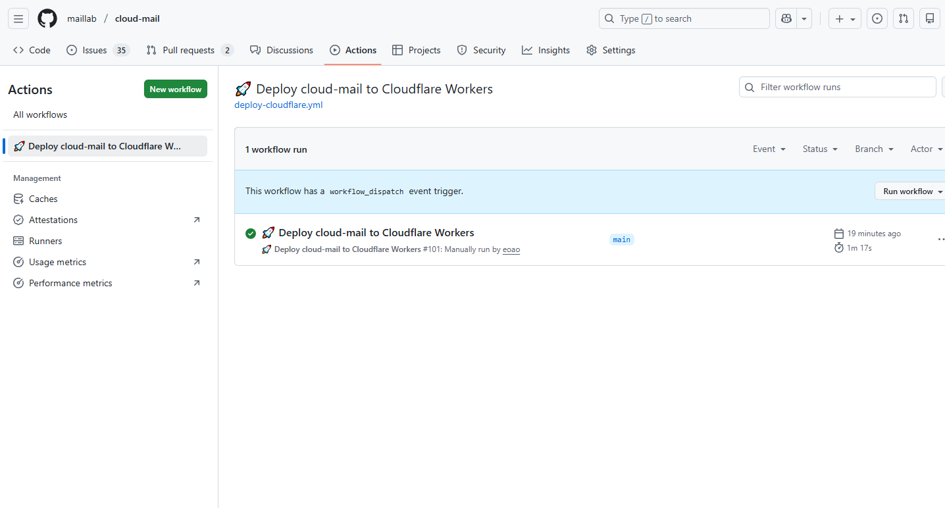Select All workflows in the sidebar
Viewport: 945px width, 508px height.
[40, 114]
